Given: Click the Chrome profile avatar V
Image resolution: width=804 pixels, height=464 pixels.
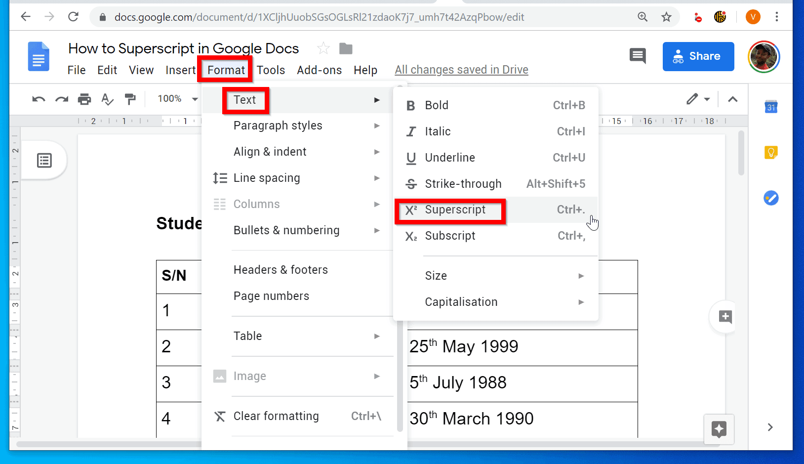Looking at the screenshot, I should click(x=753, y=17).
